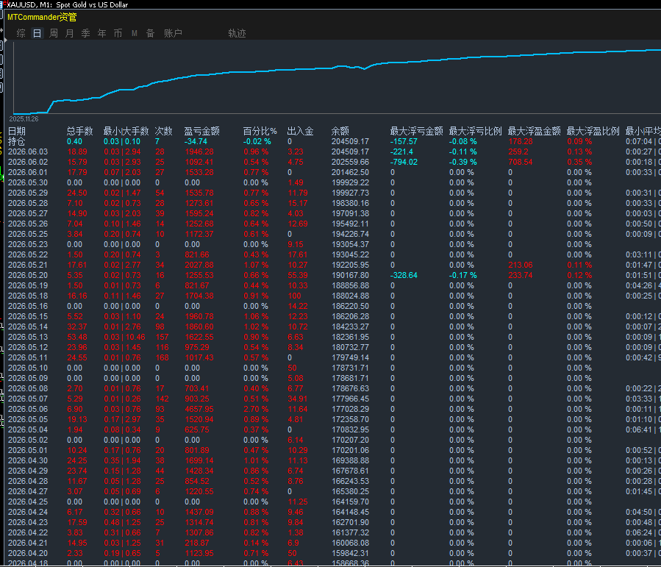Click the 0.35 % floating profit ratio
Screen dimensions: 661x567
click(579, 162)
